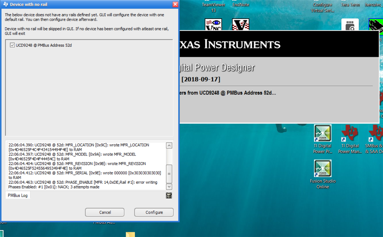Close the Device with no rail dialog
The height and width of the screenshot is (237, 383).
(x=175, y=4)
